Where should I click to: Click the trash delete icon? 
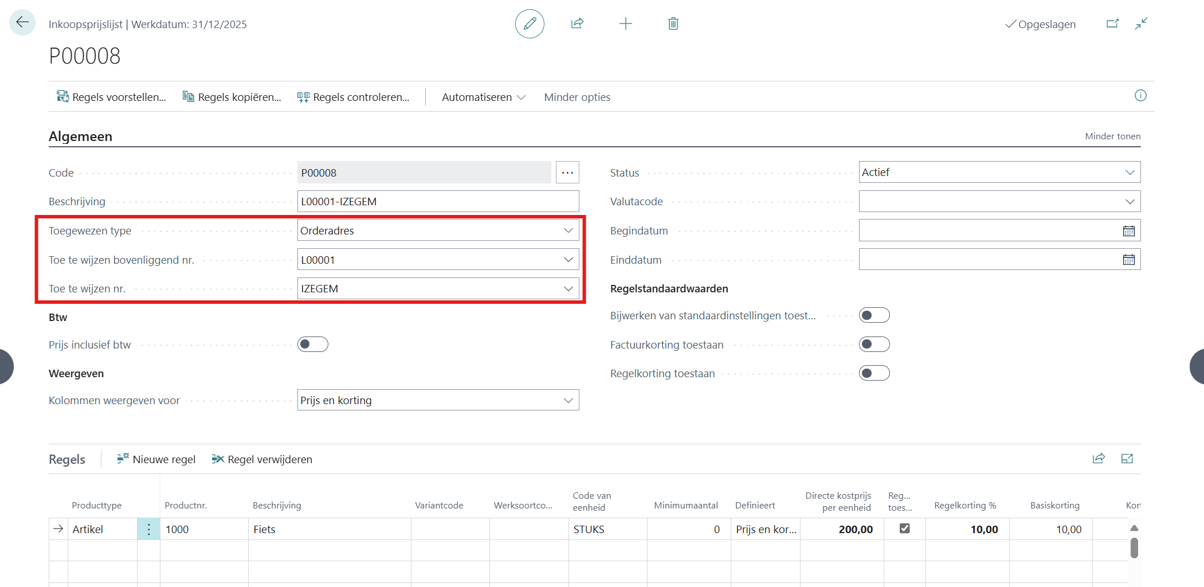coord(673,24)
